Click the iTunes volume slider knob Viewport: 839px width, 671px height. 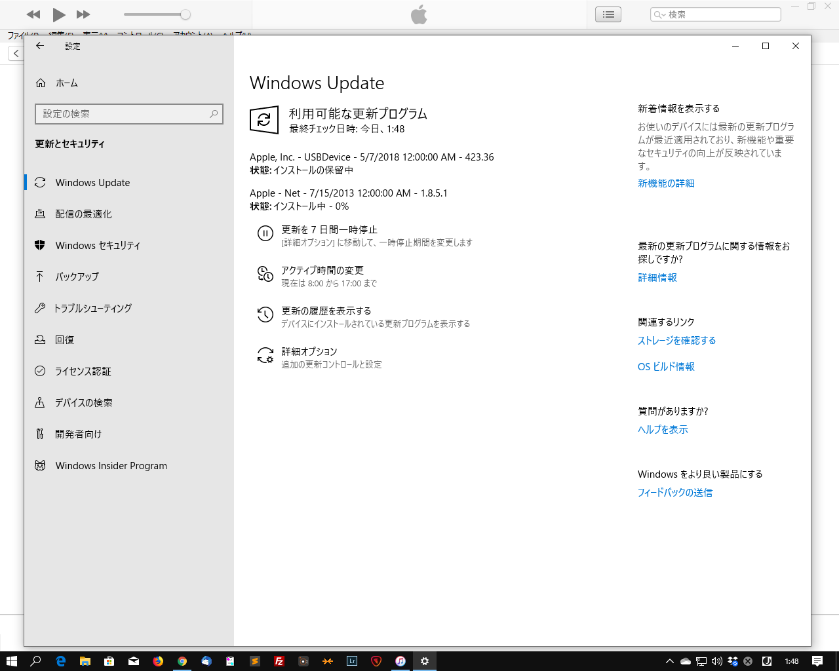point(185,14)
